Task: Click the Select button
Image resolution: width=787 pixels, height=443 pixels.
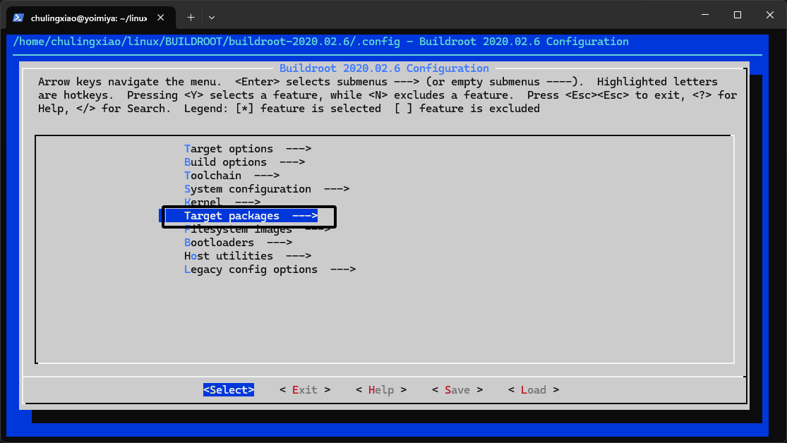Action: click(229, 390)
